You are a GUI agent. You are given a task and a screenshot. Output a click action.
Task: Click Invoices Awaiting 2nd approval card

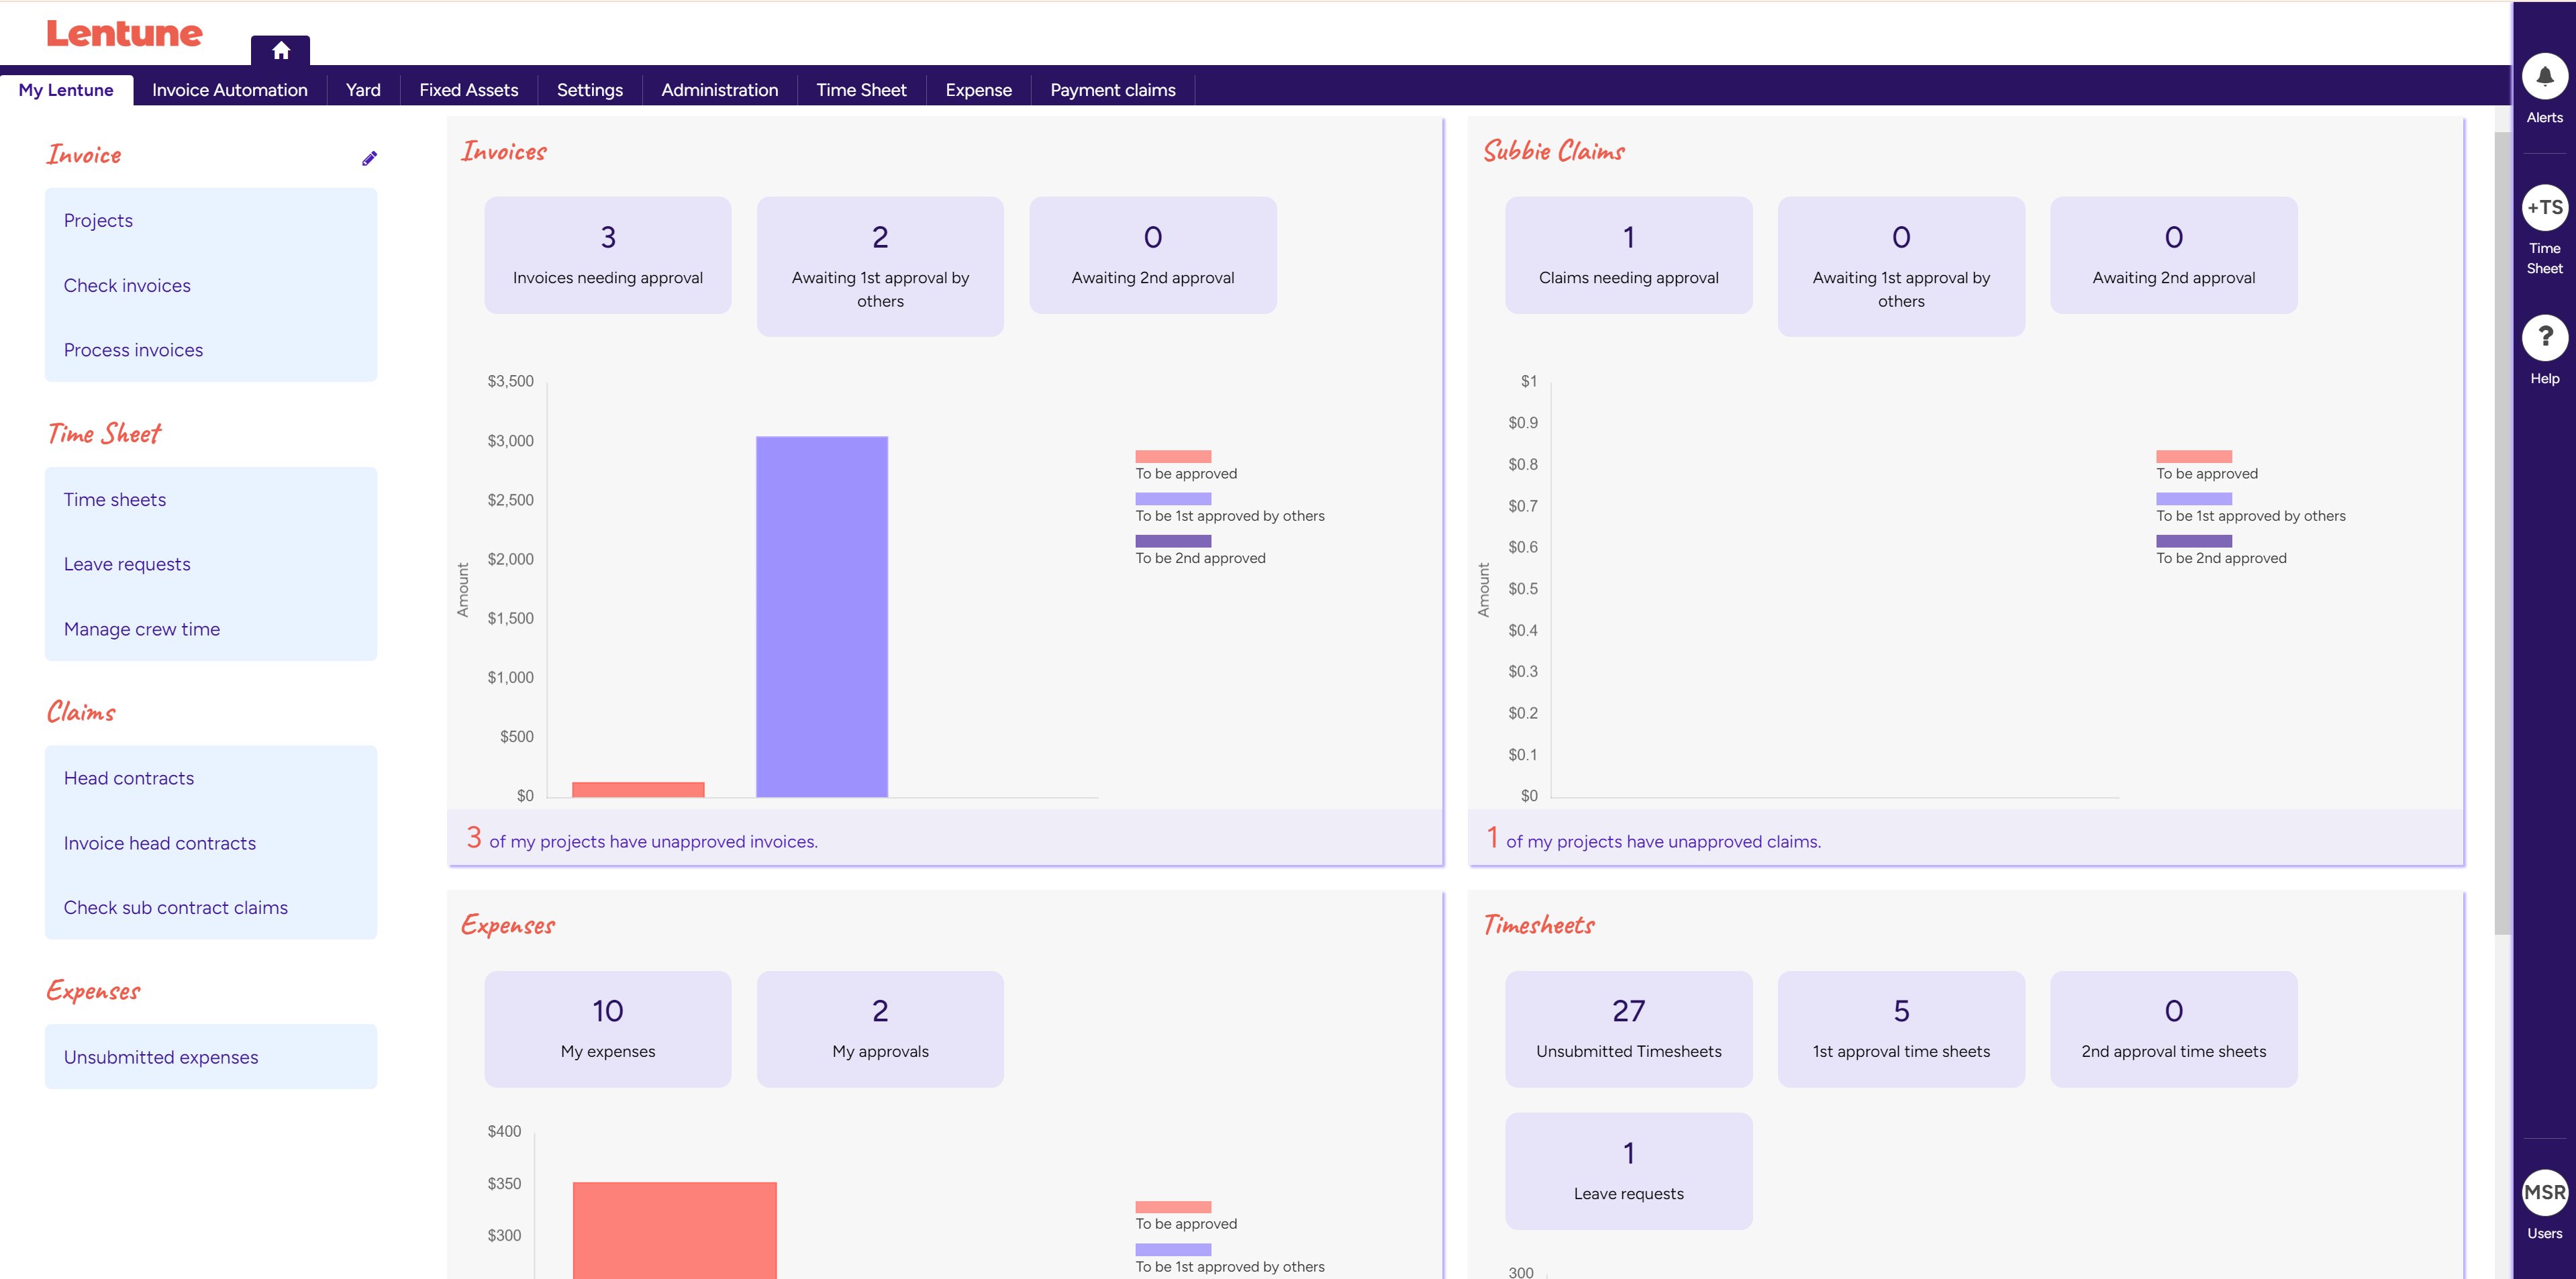click(1153, 255)
